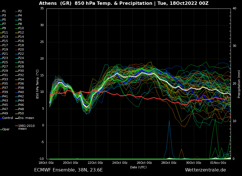This screenshot has height=176, width=242.
Task: Select the 40 precipitation tick label
Action: coord(234,8)
